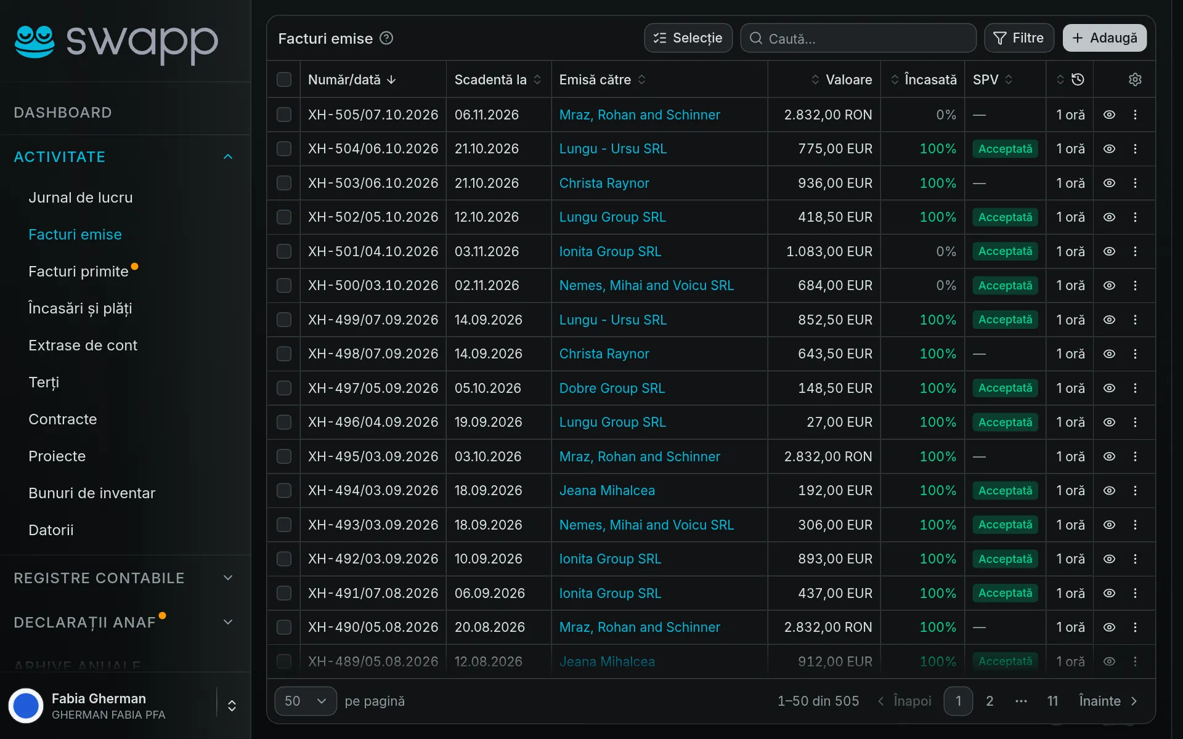Open Jurnal de lucru menu item
The image size is (1183, 739).
click(81, 198)
